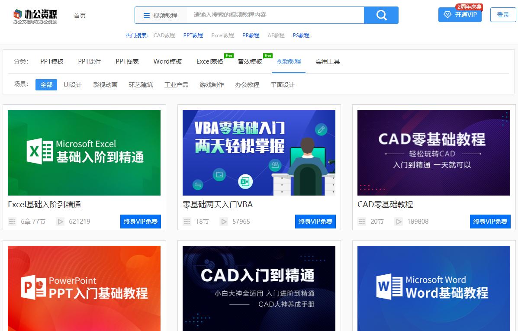The height and width of the screenshot is (331, 518).
Task: Click 终身VIP免费 on the CAD零基础教程 card
Action: coord(490,221)
